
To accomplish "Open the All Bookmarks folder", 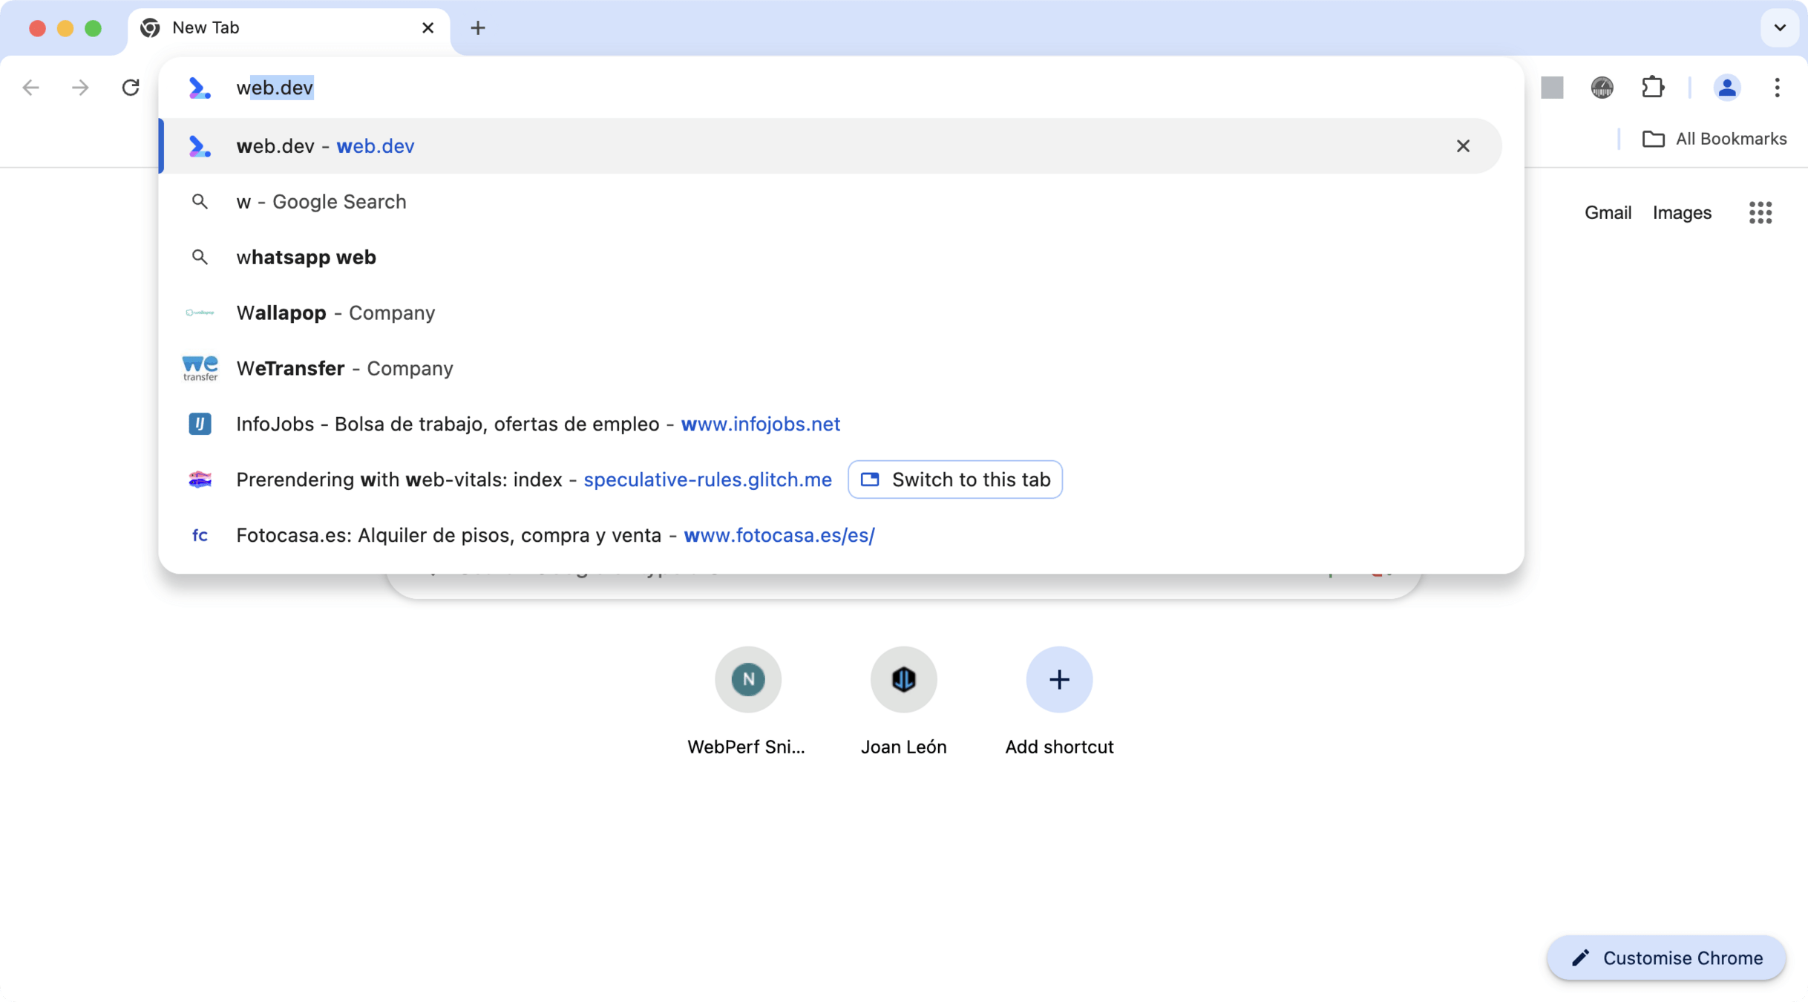I will pos(1714,139).
